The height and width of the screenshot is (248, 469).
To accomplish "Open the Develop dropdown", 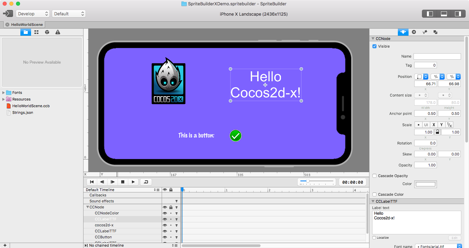I will point(33,14).
